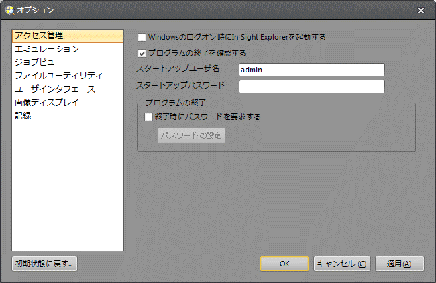Screen dimensions: 436x283
Task: Enable launching In-Sight Explorer at Windows logon
Action: coord(142,38)
